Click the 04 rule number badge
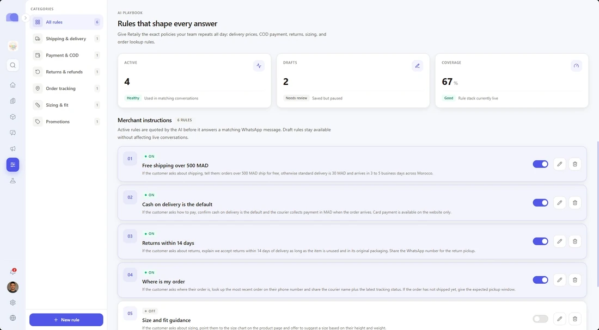Viewport: 599px width, 330px height. [130, 275]
